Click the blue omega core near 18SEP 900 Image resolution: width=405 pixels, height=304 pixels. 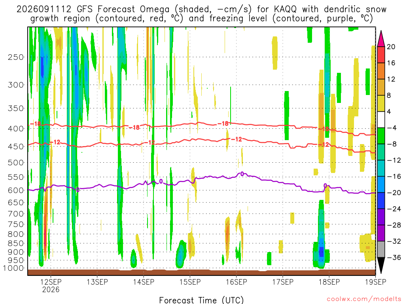[321, 251]
